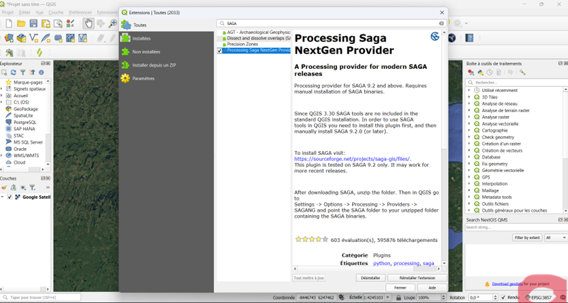Click the Save project icon
Image resolution: width=568 pixels, height=303 pixels.
pos(34,24)
